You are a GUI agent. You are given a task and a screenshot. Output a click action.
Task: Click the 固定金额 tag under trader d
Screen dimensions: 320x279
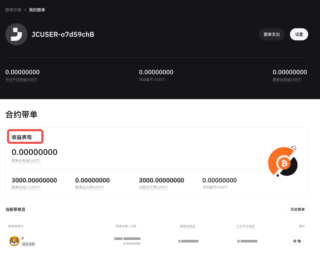coord(29,244)
